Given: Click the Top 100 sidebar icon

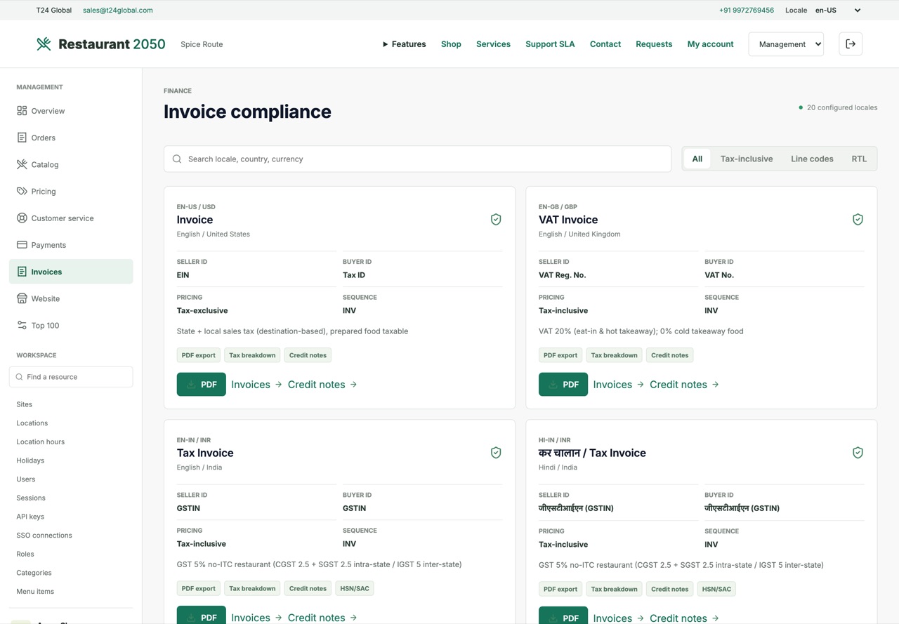Looking at the screenshot, I should [22, 325].
